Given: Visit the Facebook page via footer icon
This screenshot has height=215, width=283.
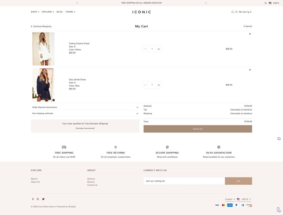Looking at the screenshot, I should pyautogui.click(x=33, y=199).
